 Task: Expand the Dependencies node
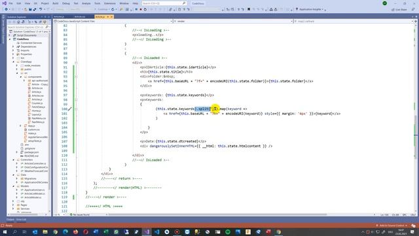[x=13, y=47]
